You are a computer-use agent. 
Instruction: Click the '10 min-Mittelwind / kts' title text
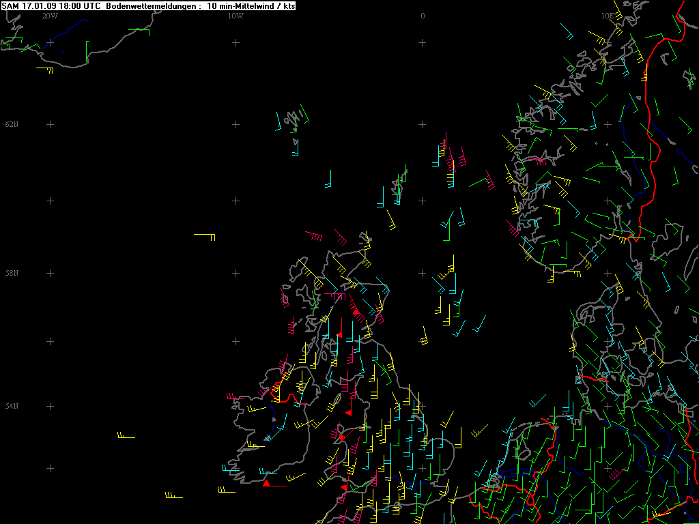pos(251,6)
